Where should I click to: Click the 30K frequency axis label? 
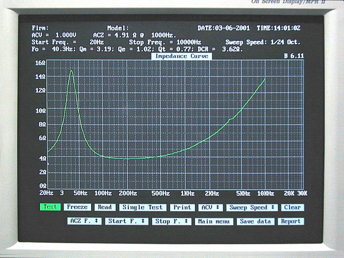point(302,194)
